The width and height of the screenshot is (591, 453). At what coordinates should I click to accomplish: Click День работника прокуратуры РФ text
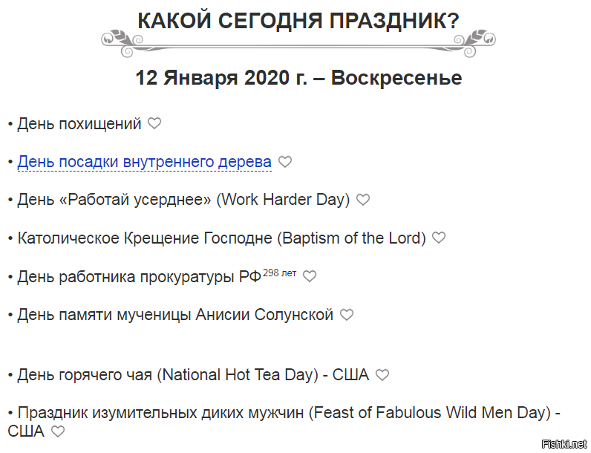pos(140,277)
